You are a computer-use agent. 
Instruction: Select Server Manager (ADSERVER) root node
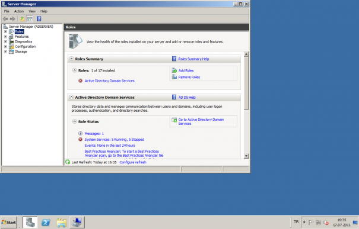(31, 27)
